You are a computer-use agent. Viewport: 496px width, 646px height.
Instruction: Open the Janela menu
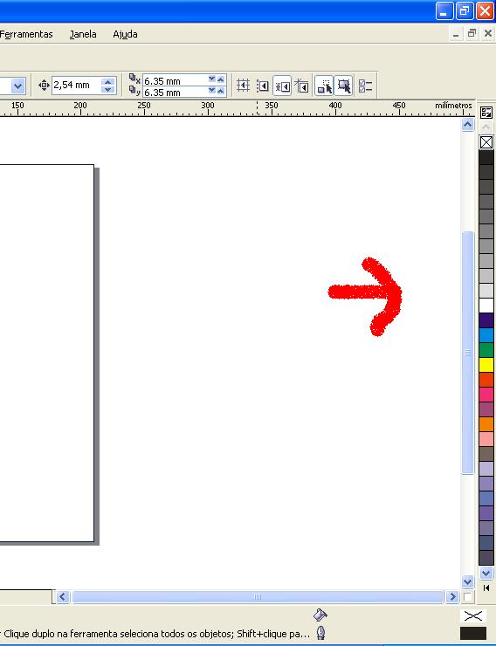tap(83, 34)
